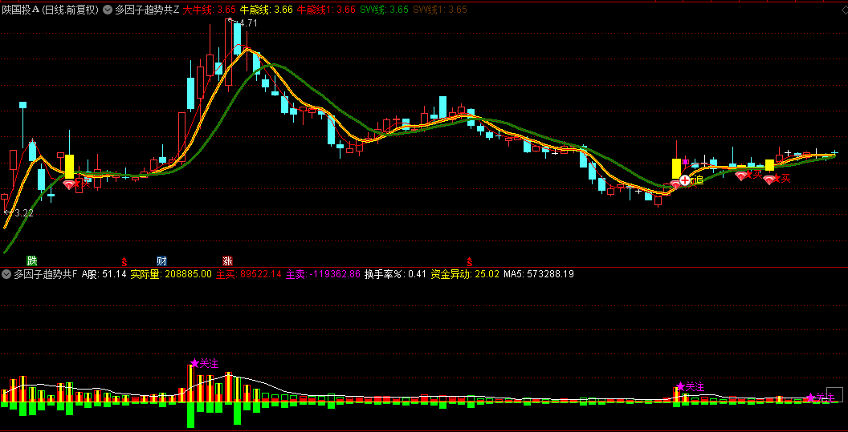Click the brown SW线1: 3.65 legend entry

[x=440, y=9]
